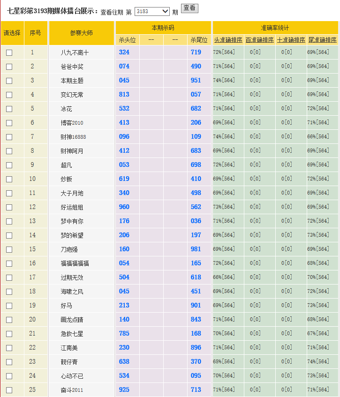The height and width of the screenshot is (397, 340).
Task: Tick the checkbox for 冰花 row
Action: tap(9, 109)
